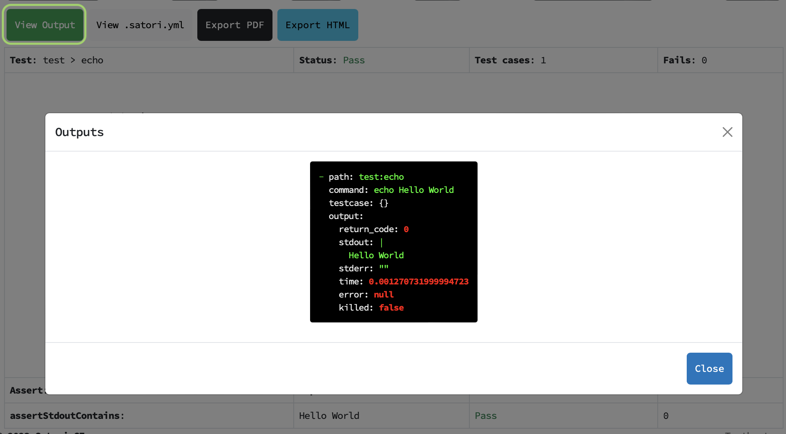The height and width of the screenshot is (434, 786).
Task: Select the command text echo Hello World
Action: click(x=413, y=190)
